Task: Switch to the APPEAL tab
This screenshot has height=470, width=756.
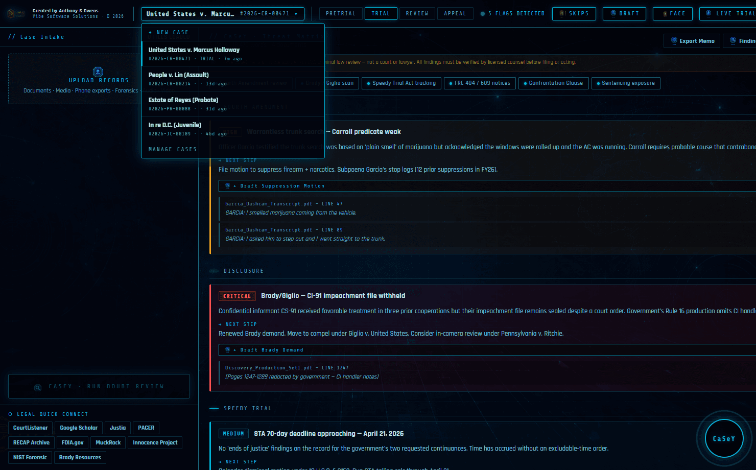Action: pyautogui.click(x=455, y=14)
